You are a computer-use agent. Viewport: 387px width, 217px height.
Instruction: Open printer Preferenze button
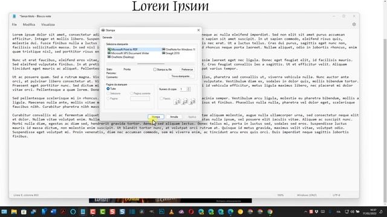tap(187, 70)
